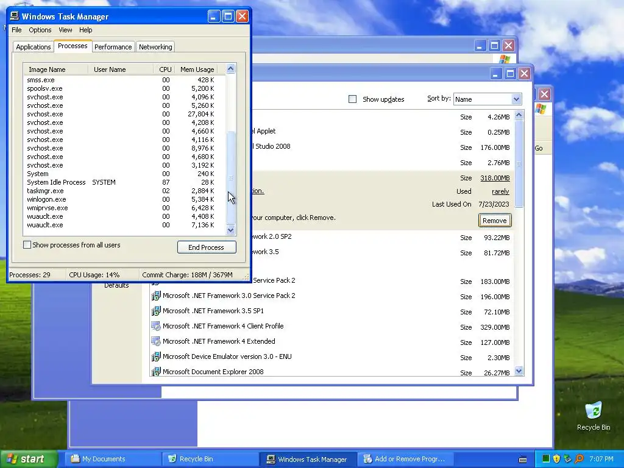Click the system clock showing 7:07 PM
This screenshot has height=468, width=624.
[601, 459]
